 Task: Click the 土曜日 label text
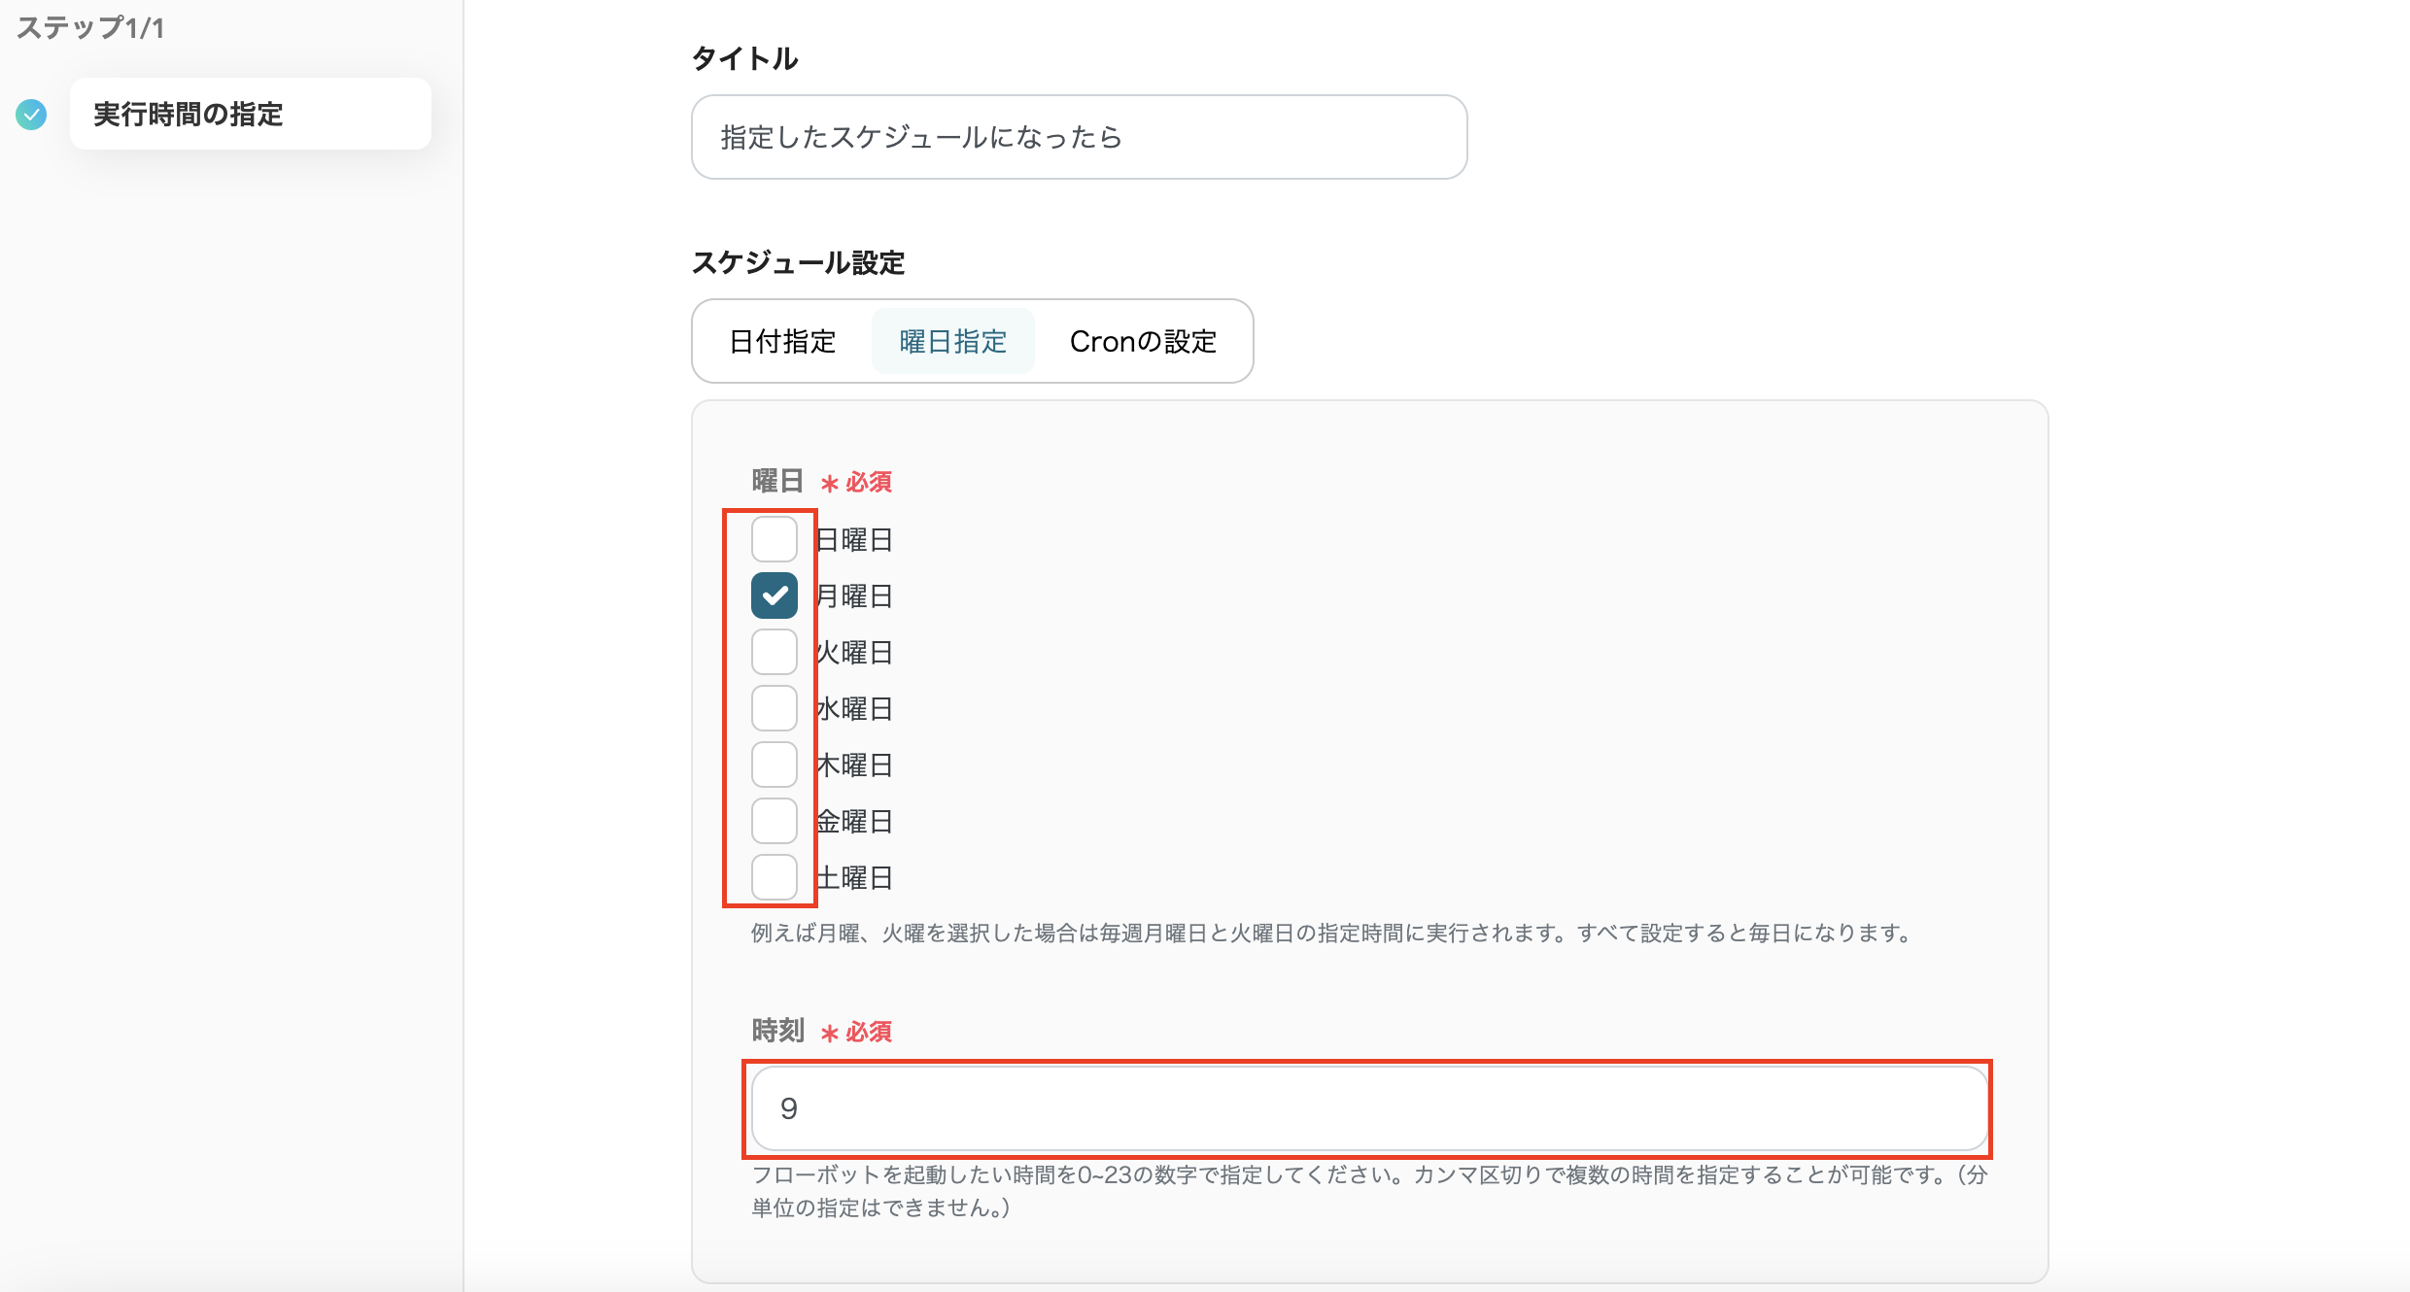854,878
